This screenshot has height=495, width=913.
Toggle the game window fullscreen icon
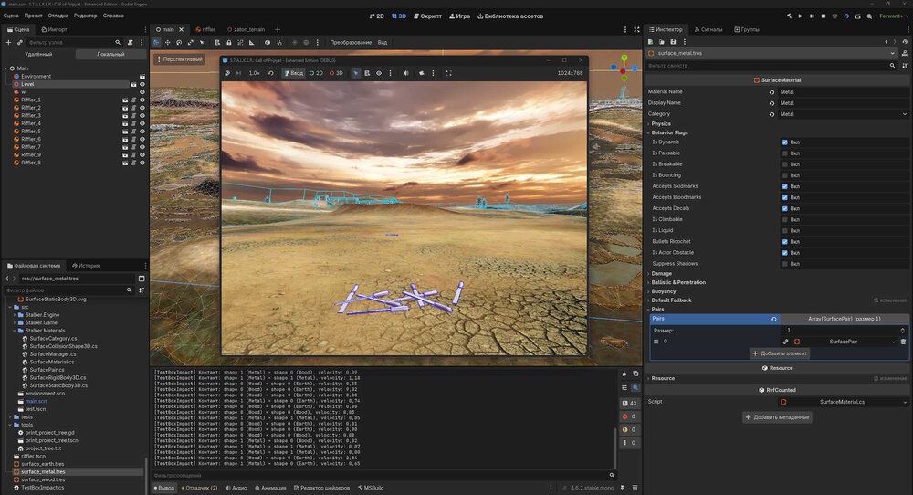click(448, 73)
